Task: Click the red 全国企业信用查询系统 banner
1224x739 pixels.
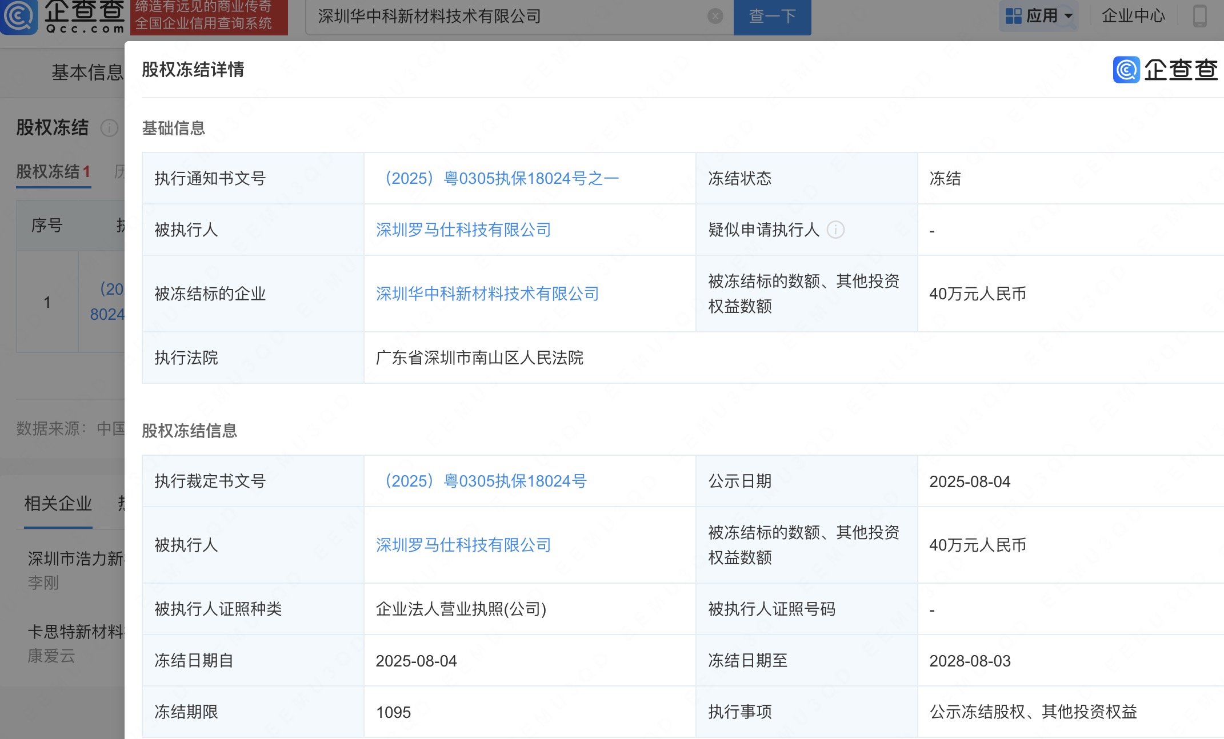Action: point(209,17)
